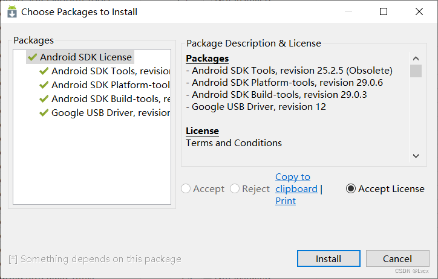
Task: Click the Android SDK Platform-tools green checkmark
Action: [x=44, y=85]
